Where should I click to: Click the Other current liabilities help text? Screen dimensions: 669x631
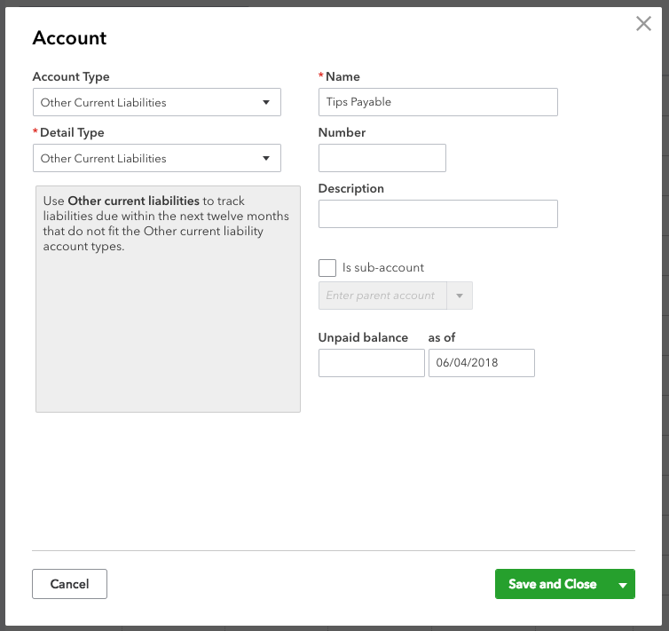tap(167, 225)
